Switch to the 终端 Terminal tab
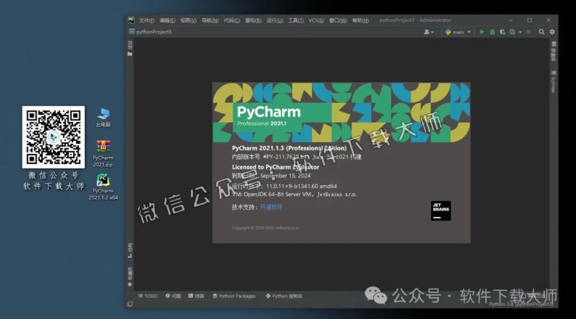This screenshot has width=576, height=319. point(196,296)
